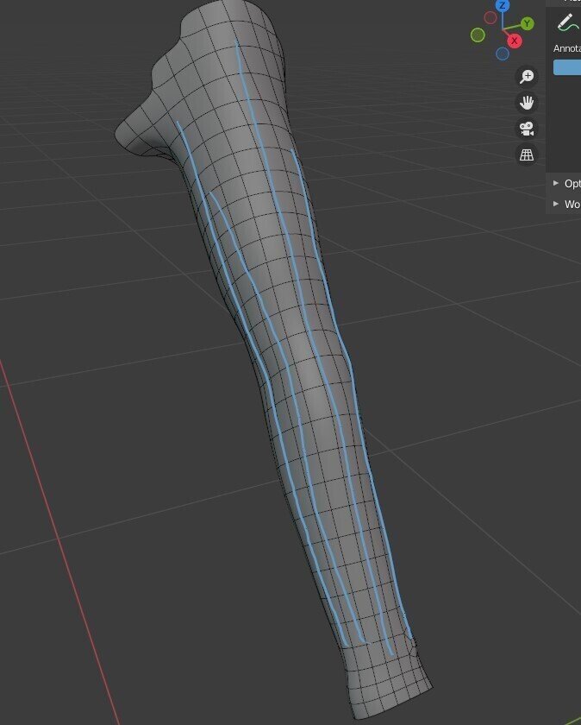Select the Annotate pencil tool icon
The height and width of the screenshot is (725, 581).
[x=567, y=22]
